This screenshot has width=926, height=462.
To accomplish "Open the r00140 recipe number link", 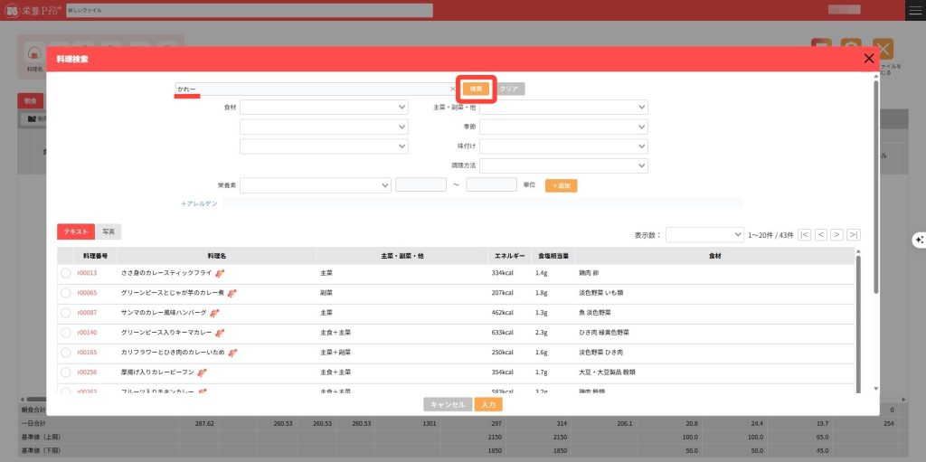I will [87, 332].
